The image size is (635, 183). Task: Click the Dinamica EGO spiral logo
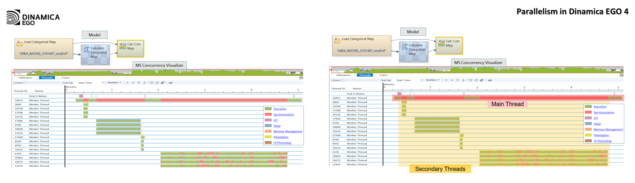pos(13,17)
